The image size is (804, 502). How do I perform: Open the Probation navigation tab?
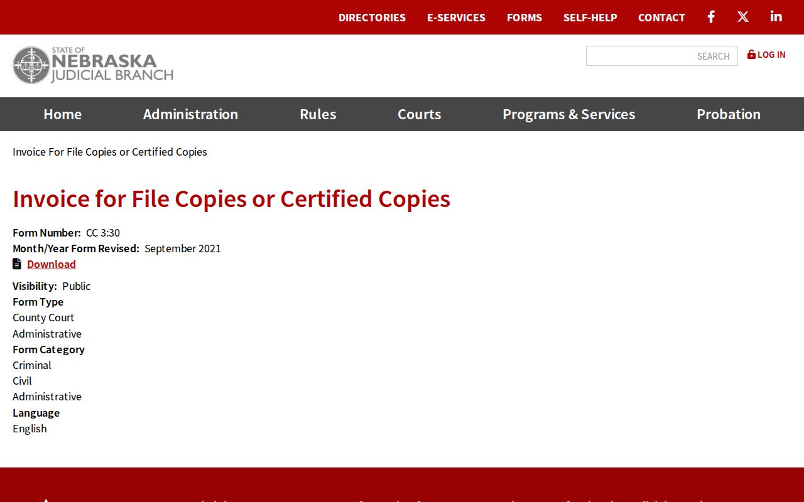tap(729, 114)
